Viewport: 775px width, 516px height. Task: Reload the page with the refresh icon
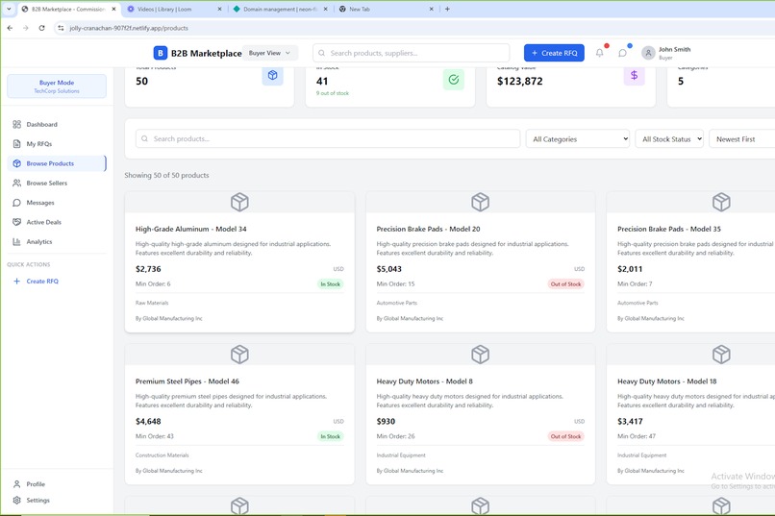click(42, 28)
